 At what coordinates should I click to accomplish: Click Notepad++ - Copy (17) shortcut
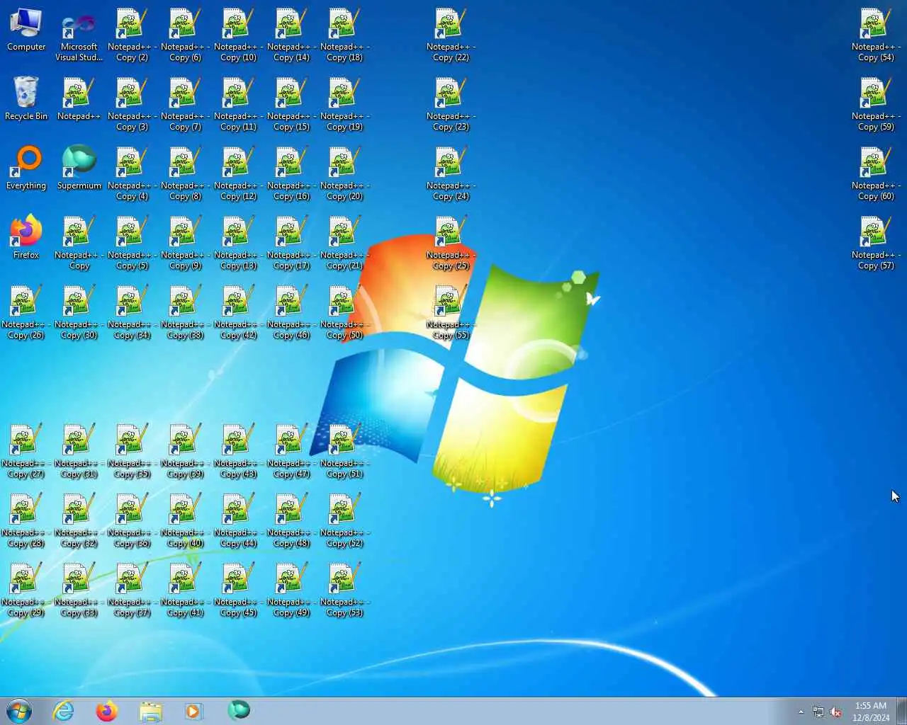(x=292, y=243)
